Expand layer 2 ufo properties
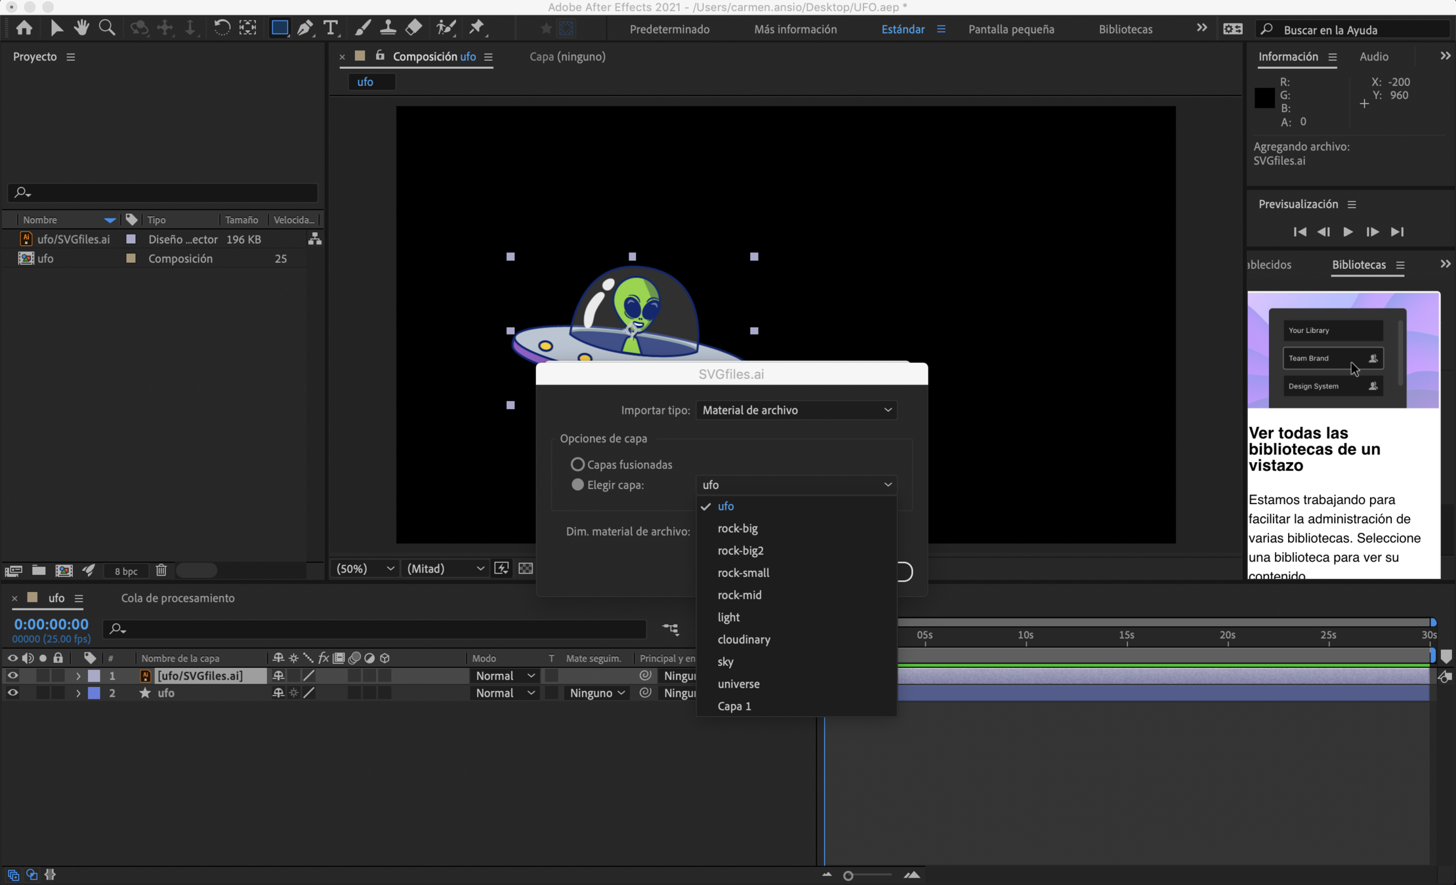 tap(78, 693)
